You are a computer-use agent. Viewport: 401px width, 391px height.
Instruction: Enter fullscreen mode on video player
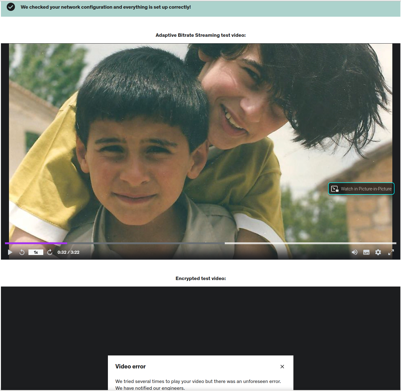(391, 252)
